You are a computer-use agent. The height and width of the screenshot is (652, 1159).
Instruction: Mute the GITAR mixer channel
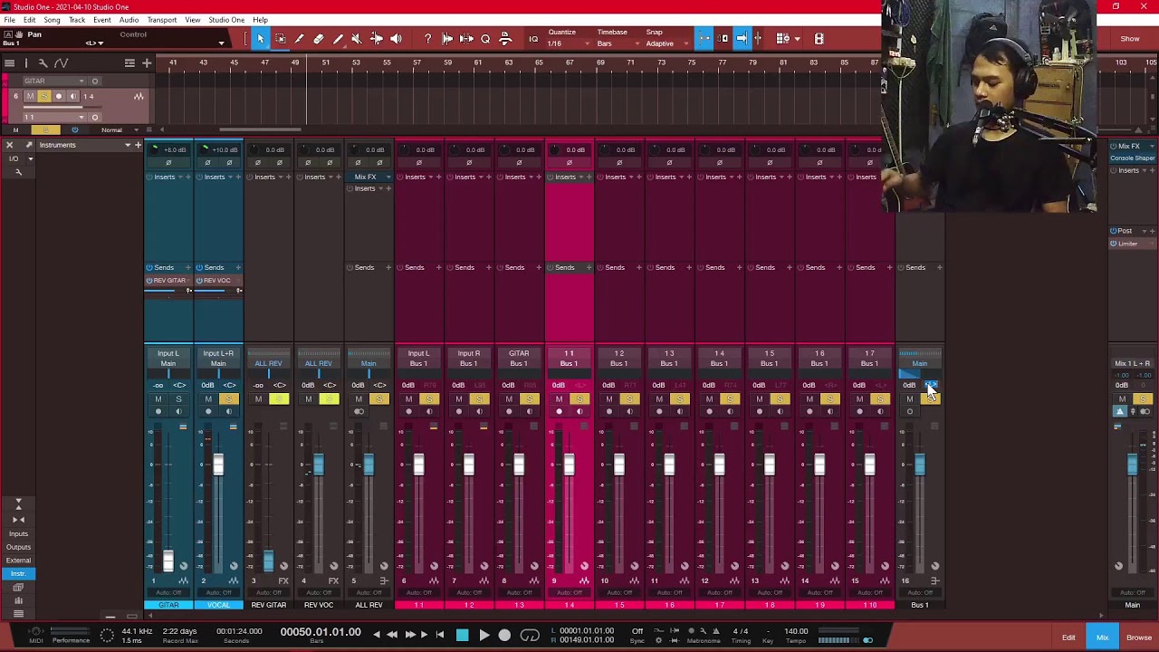158,399
